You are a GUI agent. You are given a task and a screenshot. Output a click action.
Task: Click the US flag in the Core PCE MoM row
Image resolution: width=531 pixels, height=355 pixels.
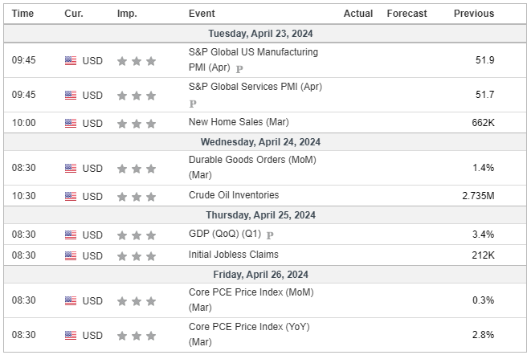(71, 301)
